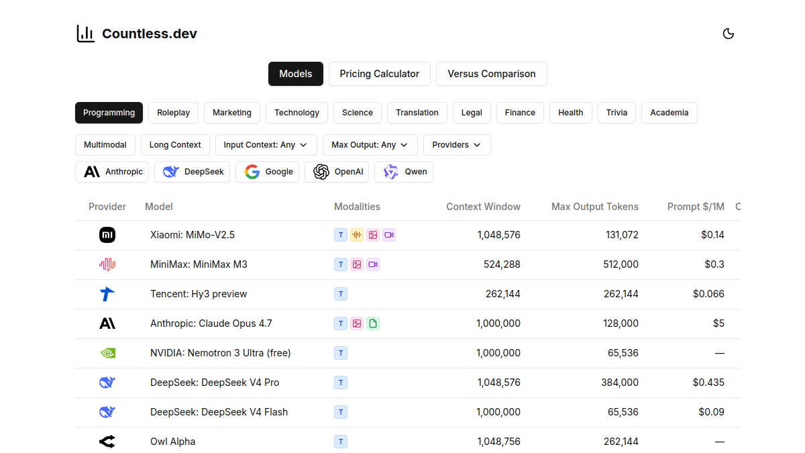This screenshot has width=805, height=453.
Task: Toggle the Long Context filter
Action: (x=175, y=145)
